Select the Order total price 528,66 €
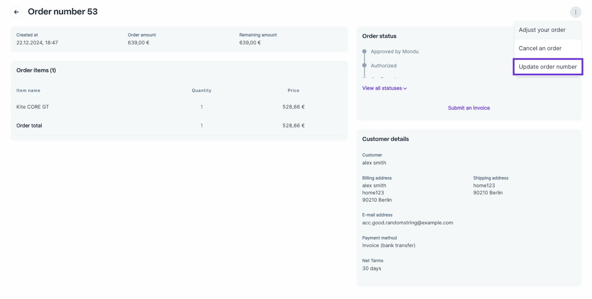592x299 pixels. [293, 126]
